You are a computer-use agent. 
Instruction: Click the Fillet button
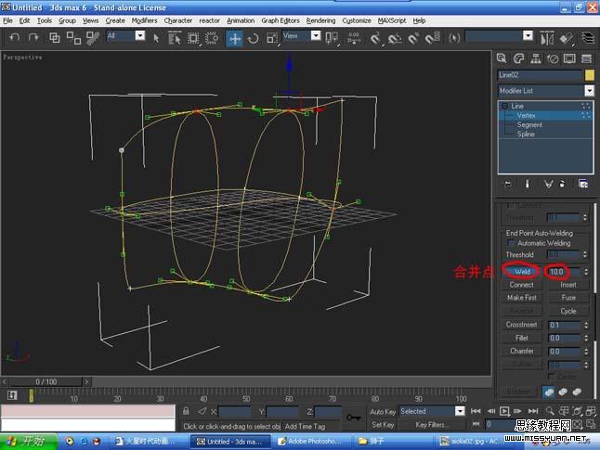point(522,338)
